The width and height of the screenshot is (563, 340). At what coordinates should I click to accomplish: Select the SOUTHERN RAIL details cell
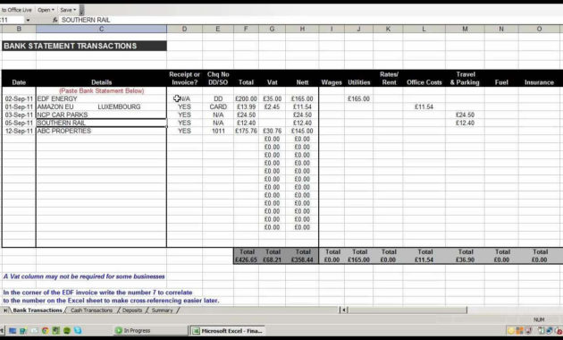click(x=101, y=123)
